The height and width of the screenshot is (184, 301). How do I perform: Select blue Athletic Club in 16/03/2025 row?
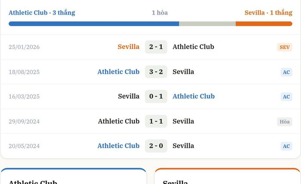pos(193,96)
